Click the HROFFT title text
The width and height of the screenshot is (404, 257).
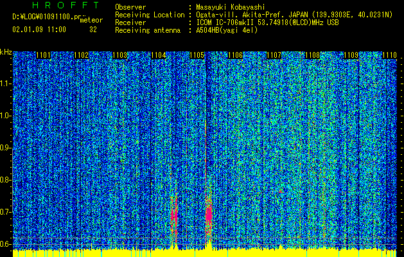[66, 5]
